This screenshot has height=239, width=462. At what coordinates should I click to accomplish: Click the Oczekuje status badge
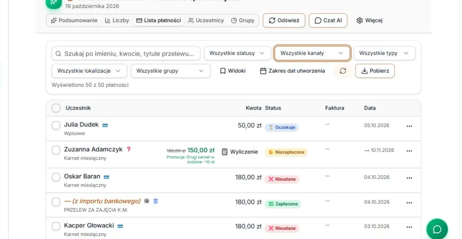(x=282, y=127)
